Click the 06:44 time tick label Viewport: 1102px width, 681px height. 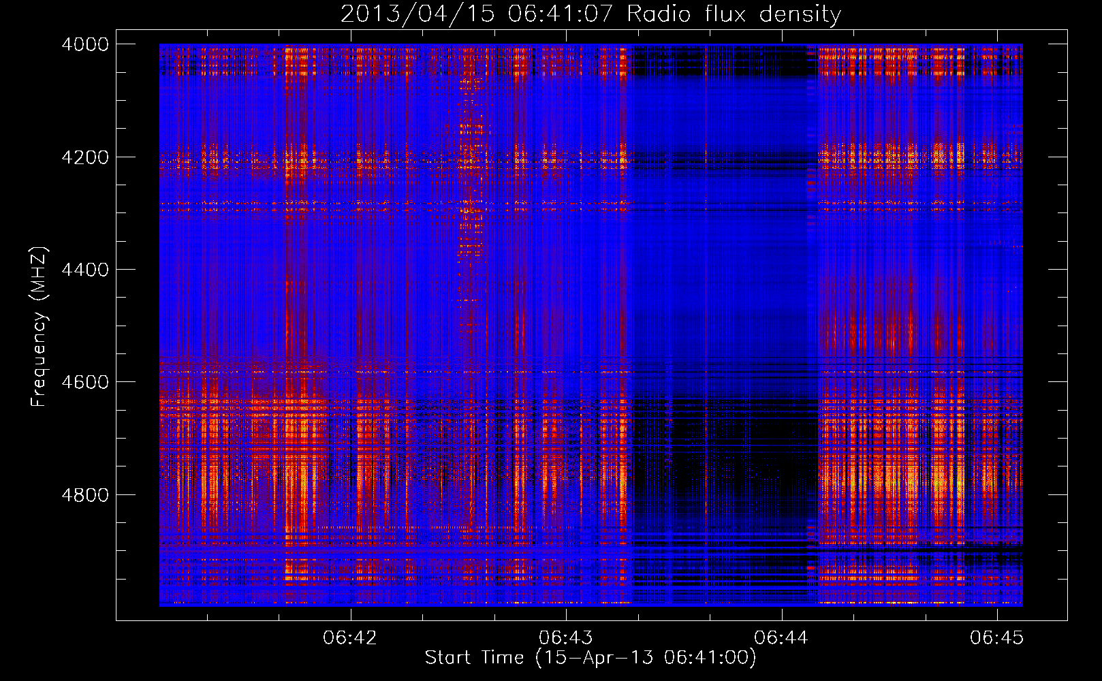click(781, 638)
